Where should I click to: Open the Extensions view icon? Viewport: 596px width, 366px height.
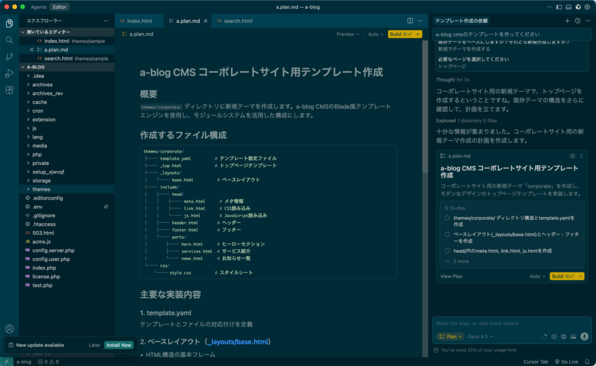coord(9,90)
